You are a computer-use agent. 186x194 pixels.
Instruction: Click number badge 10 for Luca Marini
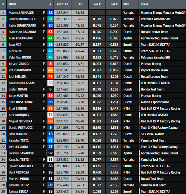[x=50, y=134]
